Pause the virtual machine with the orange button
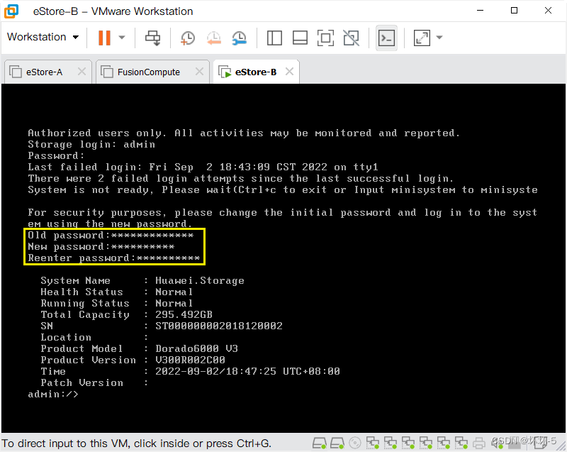This screenshot has width=567, height=452. tap(104, 38)
